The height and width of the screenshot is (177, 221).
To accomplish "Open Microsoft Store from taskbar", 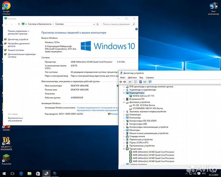I will (38, 173).
